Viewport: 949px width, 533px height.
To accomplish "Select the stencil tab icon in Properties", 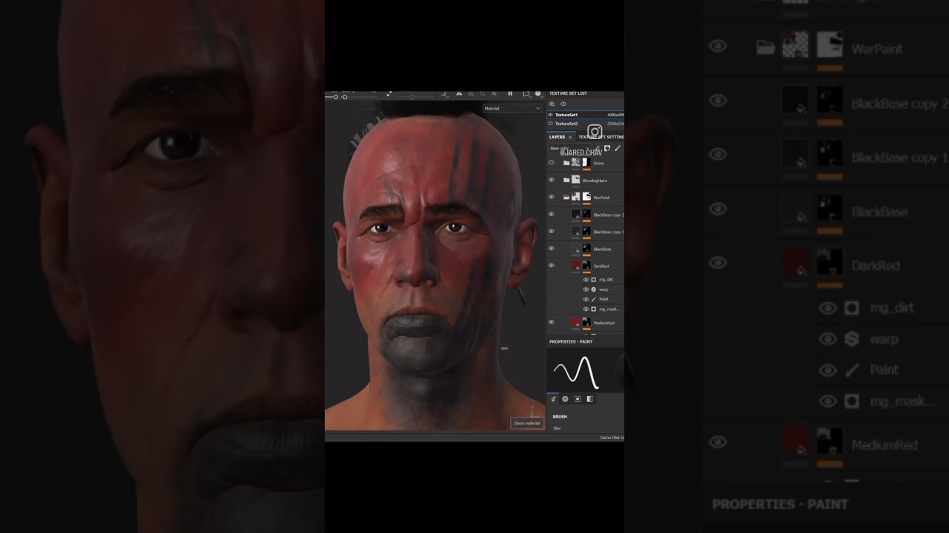I will coord(578,399).
